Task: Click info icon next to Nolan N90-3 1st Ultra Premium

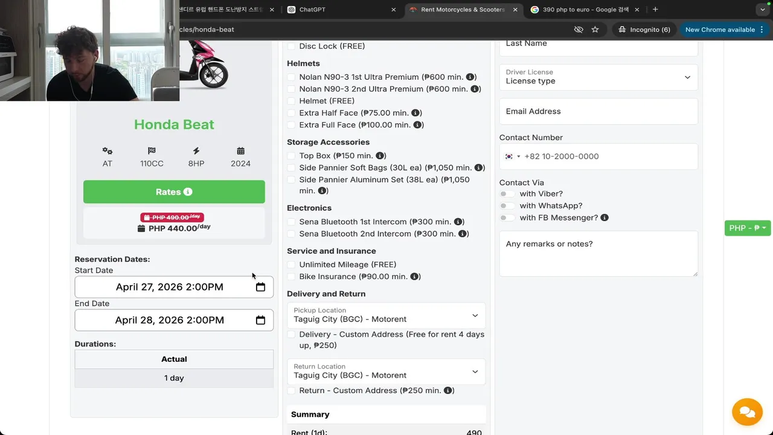Action: click(x=470, y=77)
